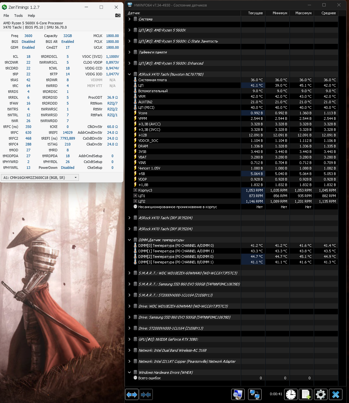Click the remote monitor screen icon in HWiNFO
349x403 pixels.
238,395
